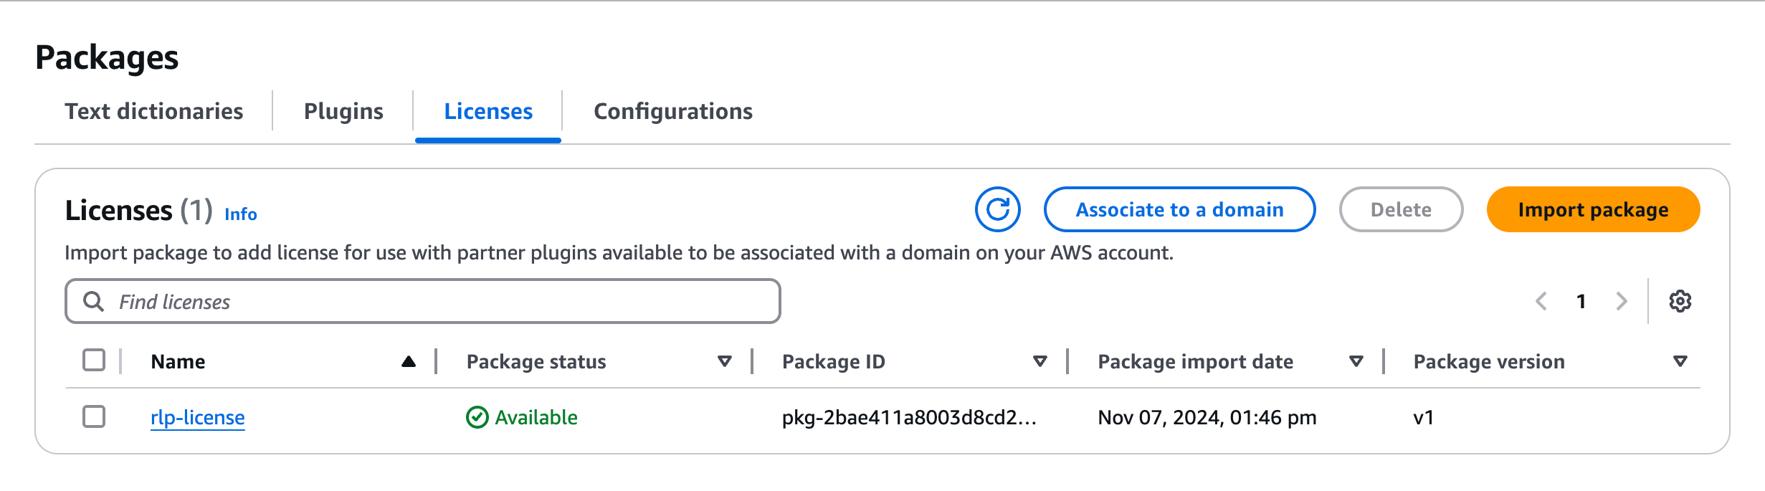Open the Plugins tab

pyautogui.click(x=343, y=111)
